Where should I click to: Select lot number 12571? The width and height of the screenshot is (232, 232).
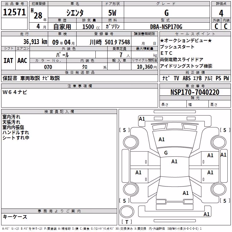click(x=14, y=12)
